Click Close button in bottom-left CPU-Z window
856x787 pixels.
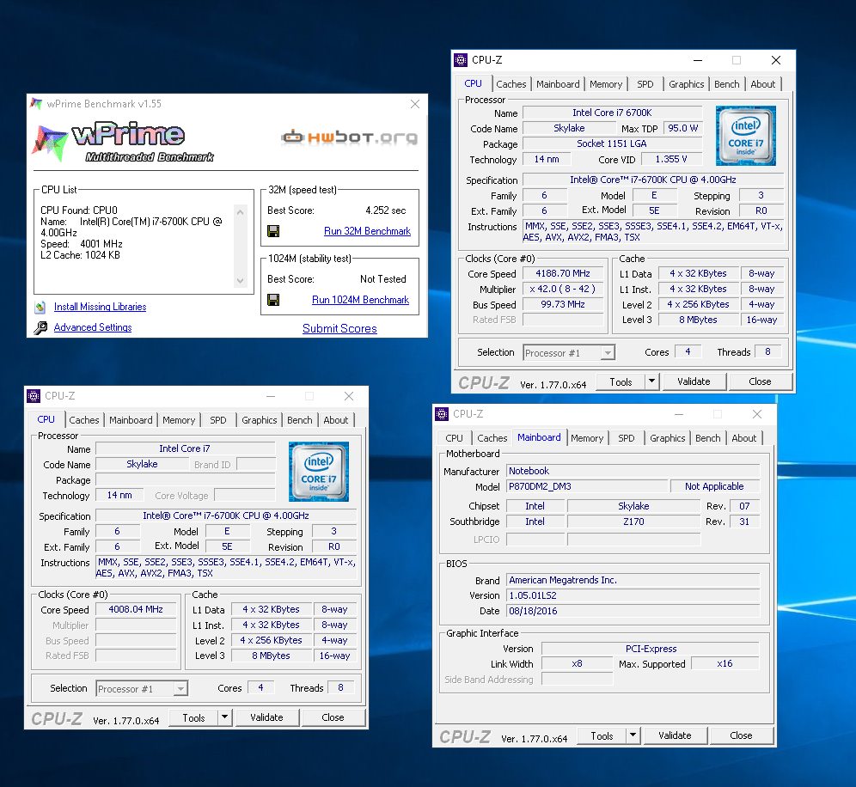pos(333,717)
